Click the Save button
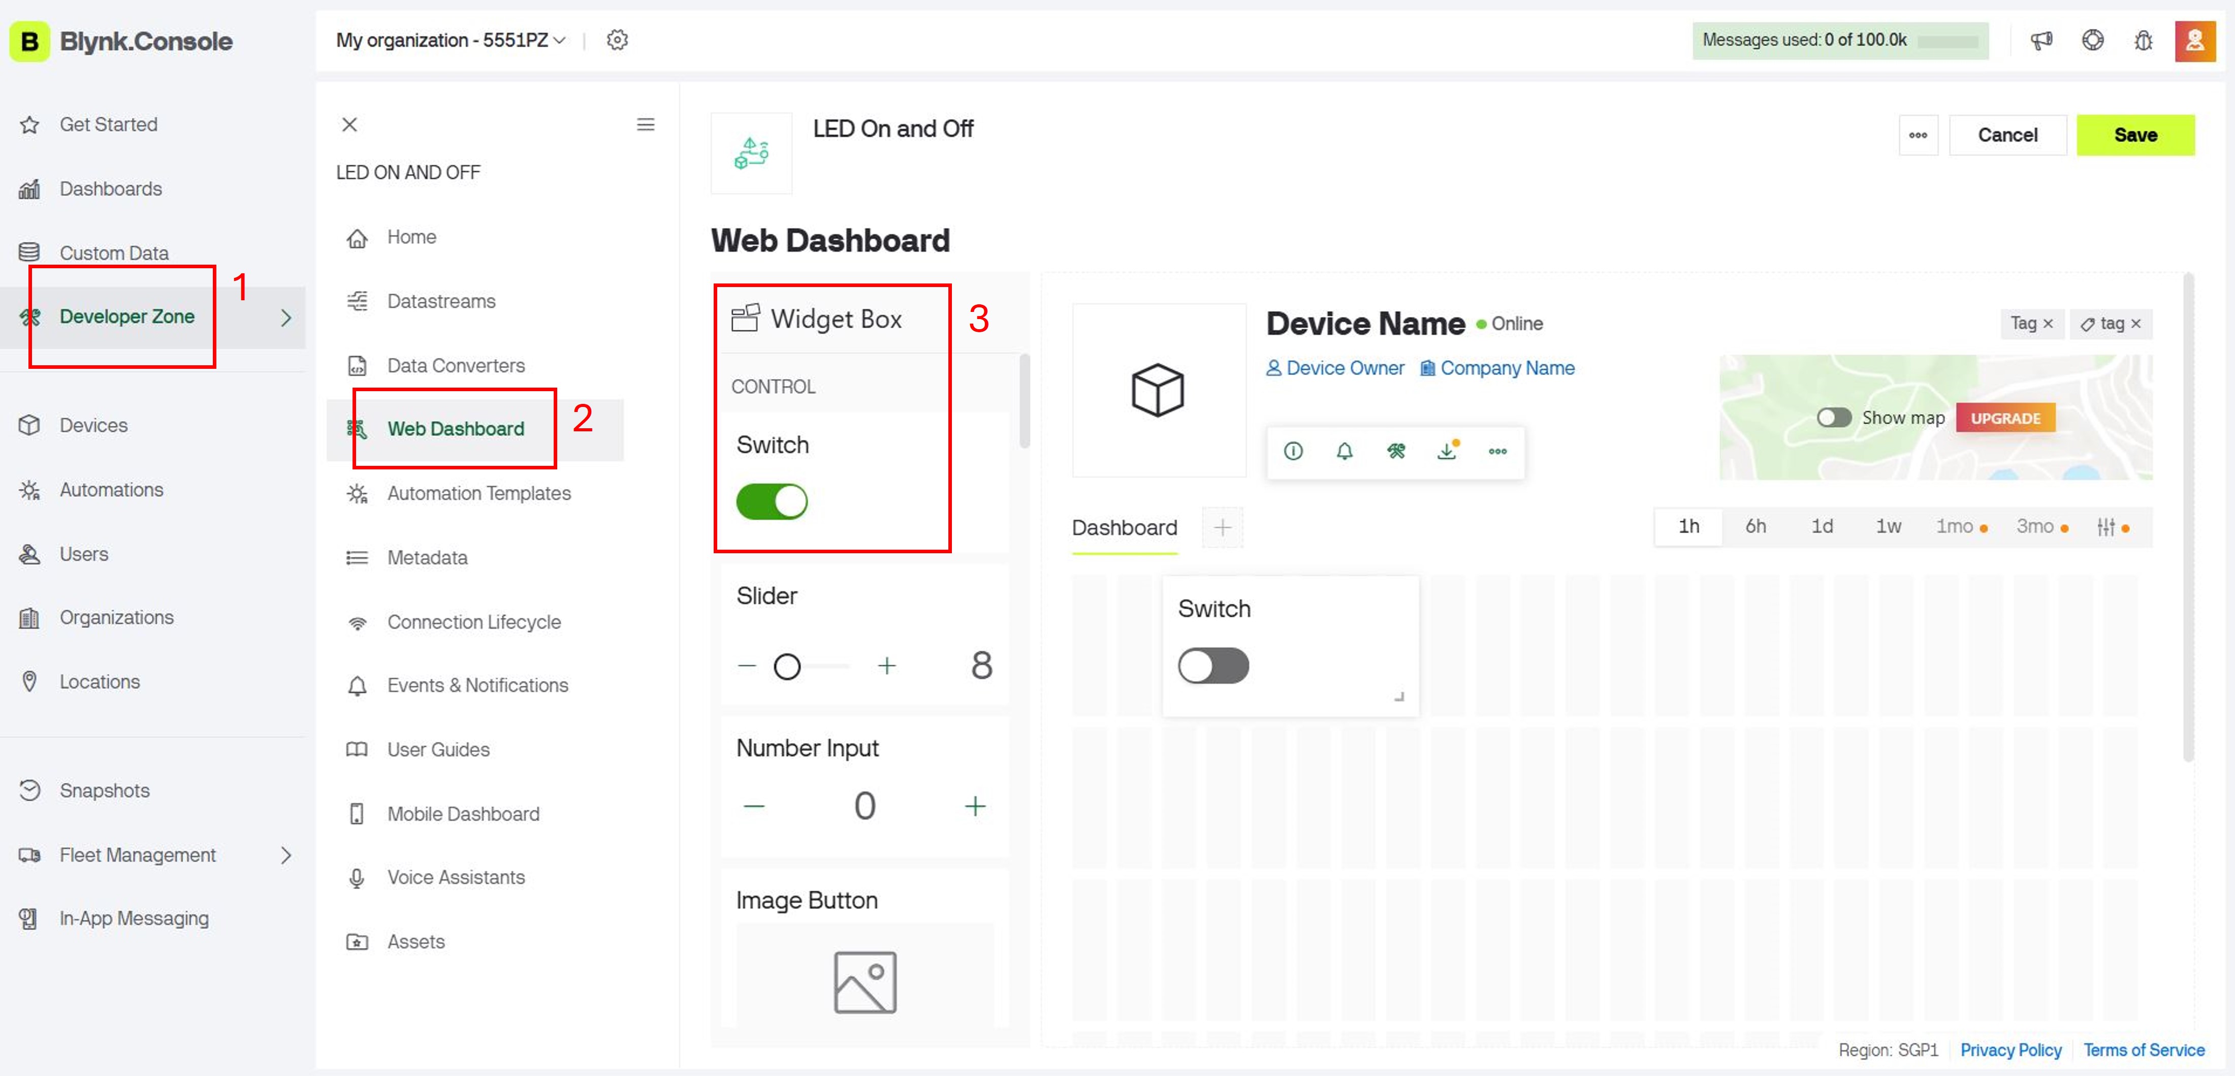Viewport: 2235px width, 1076px height. (2135, 135)
